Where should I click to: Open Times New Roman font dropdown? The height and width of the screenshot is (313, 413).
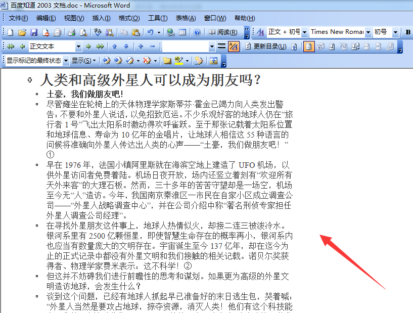pos(368,32)
